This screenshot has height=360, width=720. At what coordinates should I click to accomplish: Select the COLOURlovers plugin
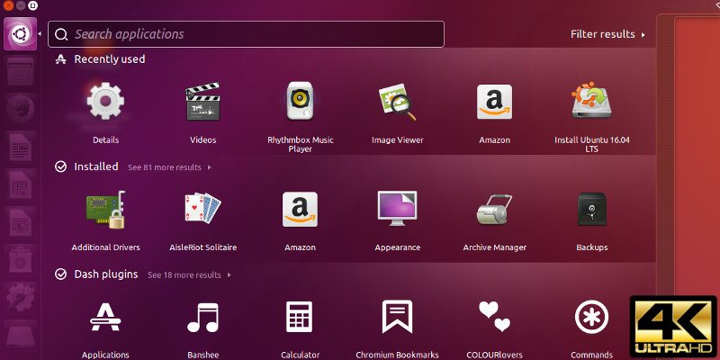pyautogui.click(x=494, y=317)
